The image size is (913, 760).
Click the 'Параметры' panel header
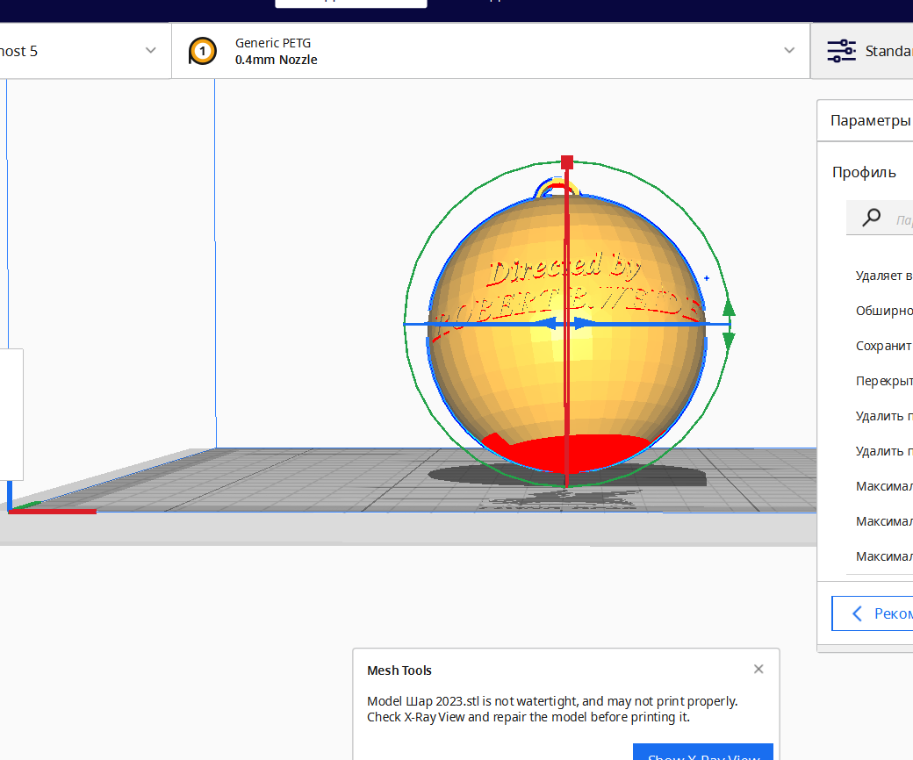coord(870,120)
